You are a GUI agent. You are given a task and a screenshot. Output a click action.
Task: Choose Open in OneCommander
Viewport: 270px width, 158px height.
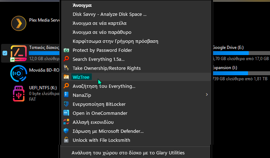click(100, 113)
